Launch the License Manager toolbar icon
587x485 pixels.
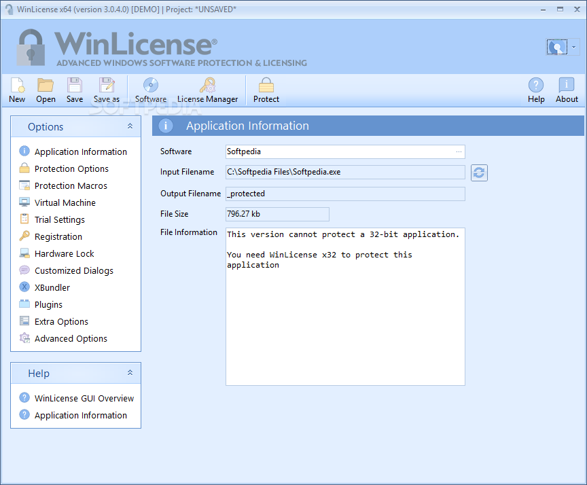(x=207, y=86)
